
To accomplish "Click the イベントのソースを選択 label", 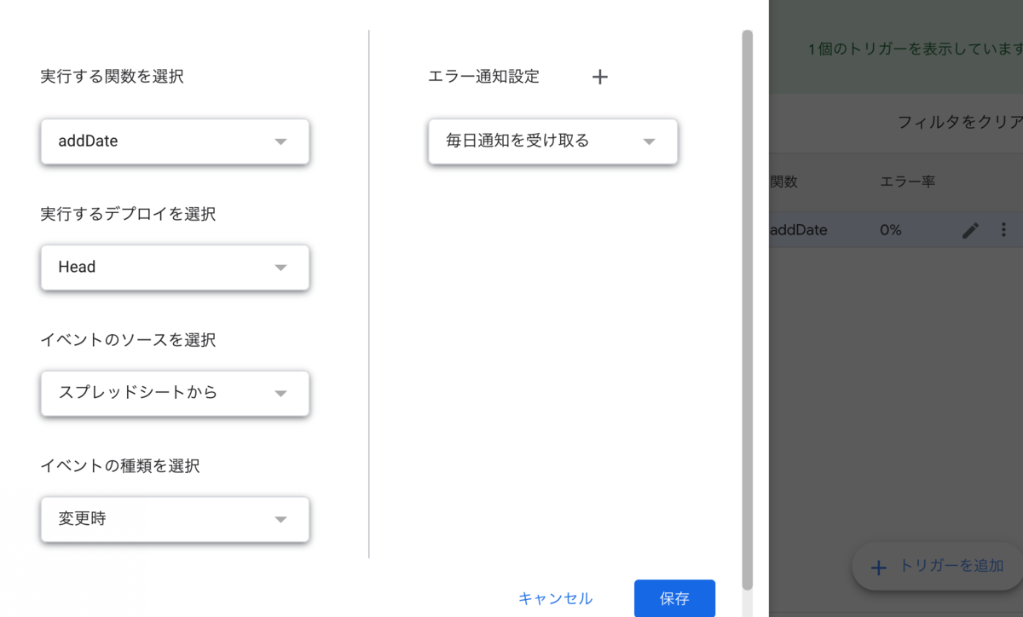I will (x=128, y=340).
